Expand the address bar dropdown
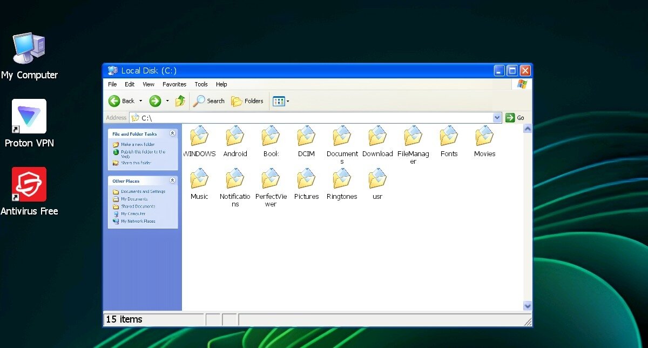Image resolution: width=648 pixels, height=348 pixels. pyautogui.click(x=497, y=118)
